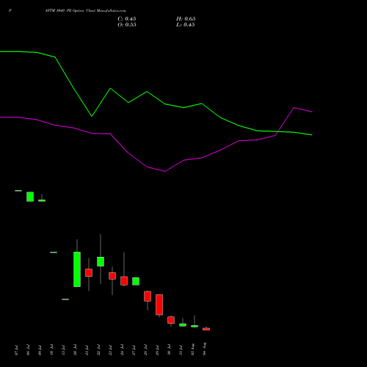This screenshot has width=367, height=367.
Task: Select the 09 Jul date label
Action: (x=40, y=350)
